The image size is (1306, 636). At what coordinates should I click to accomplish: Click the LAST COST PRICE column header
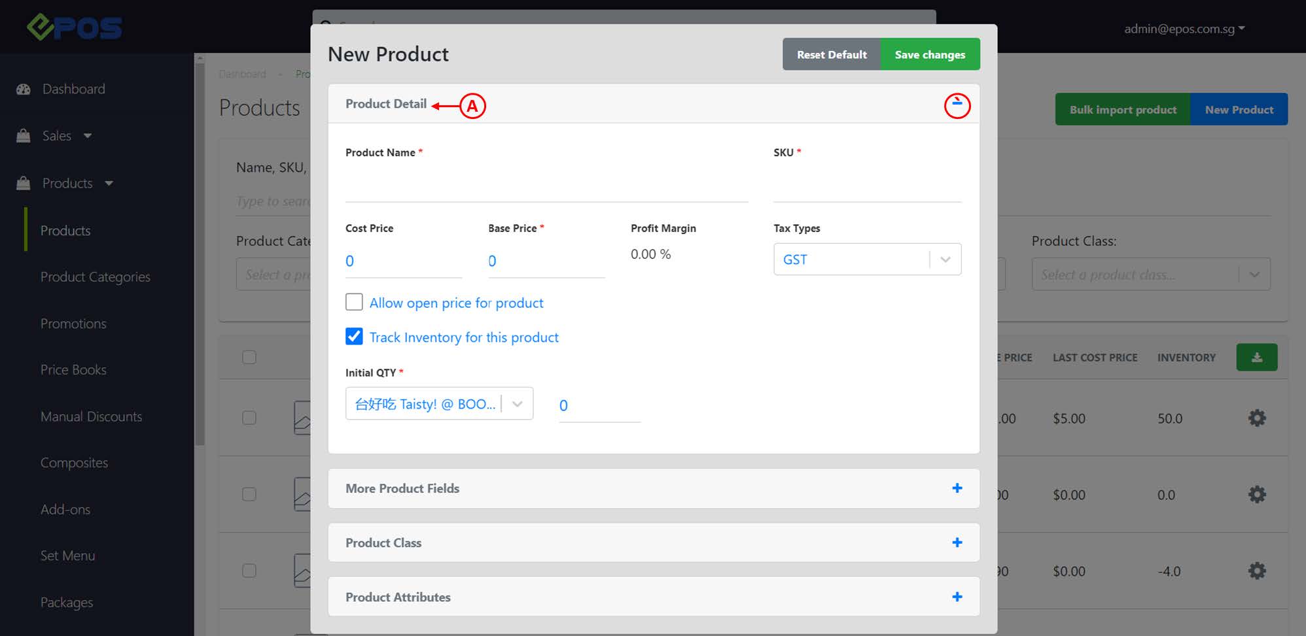point(1095,358)
